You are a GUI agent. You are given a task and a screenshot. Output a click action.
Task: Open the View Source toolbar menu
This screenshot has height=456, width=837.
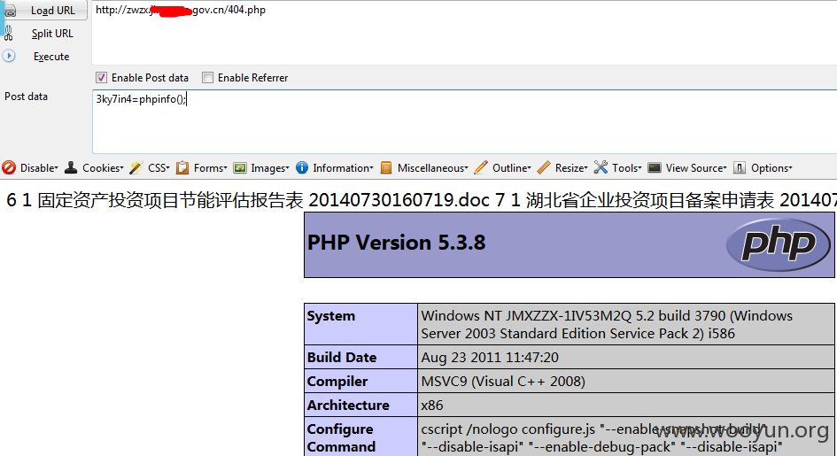(x=696, y=168)
